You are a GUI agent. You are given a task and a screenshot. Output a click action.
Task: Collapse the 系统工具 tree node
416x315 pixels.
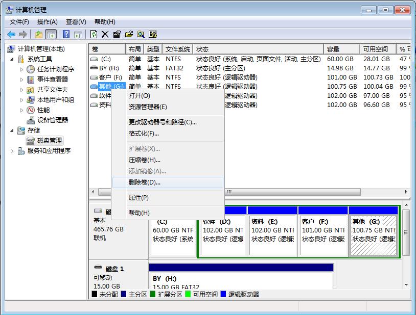[12, 59]
